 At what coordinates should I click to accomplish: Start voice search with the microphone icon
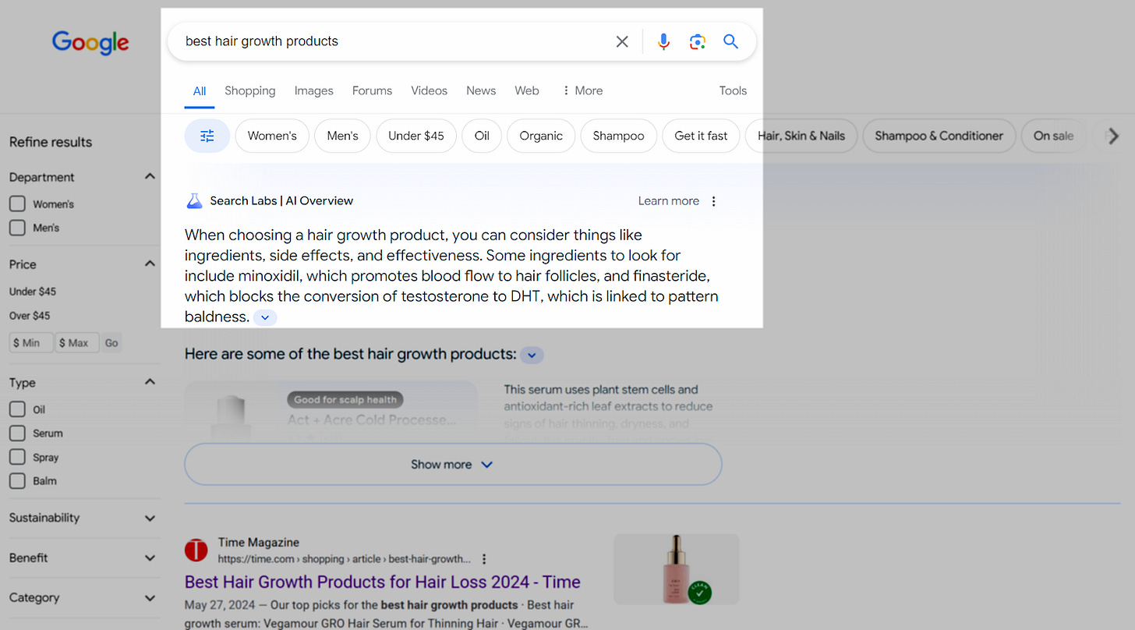pos(663,41)
